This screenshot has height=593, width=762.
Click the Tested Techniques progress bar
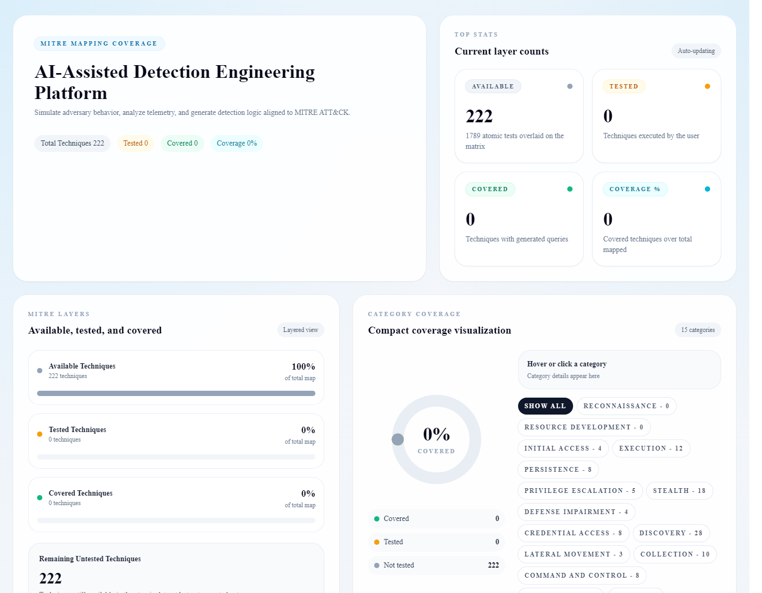point(176,457)
